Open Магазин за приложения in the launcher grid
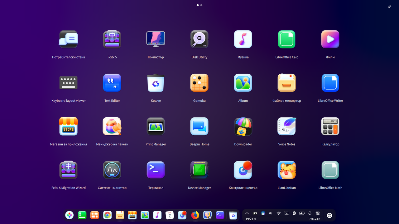399x224 pixels. pos(69,126)
